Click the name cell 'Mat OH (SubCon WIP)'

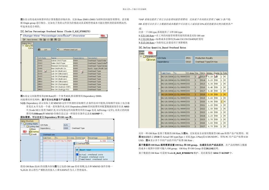[62, 87]
